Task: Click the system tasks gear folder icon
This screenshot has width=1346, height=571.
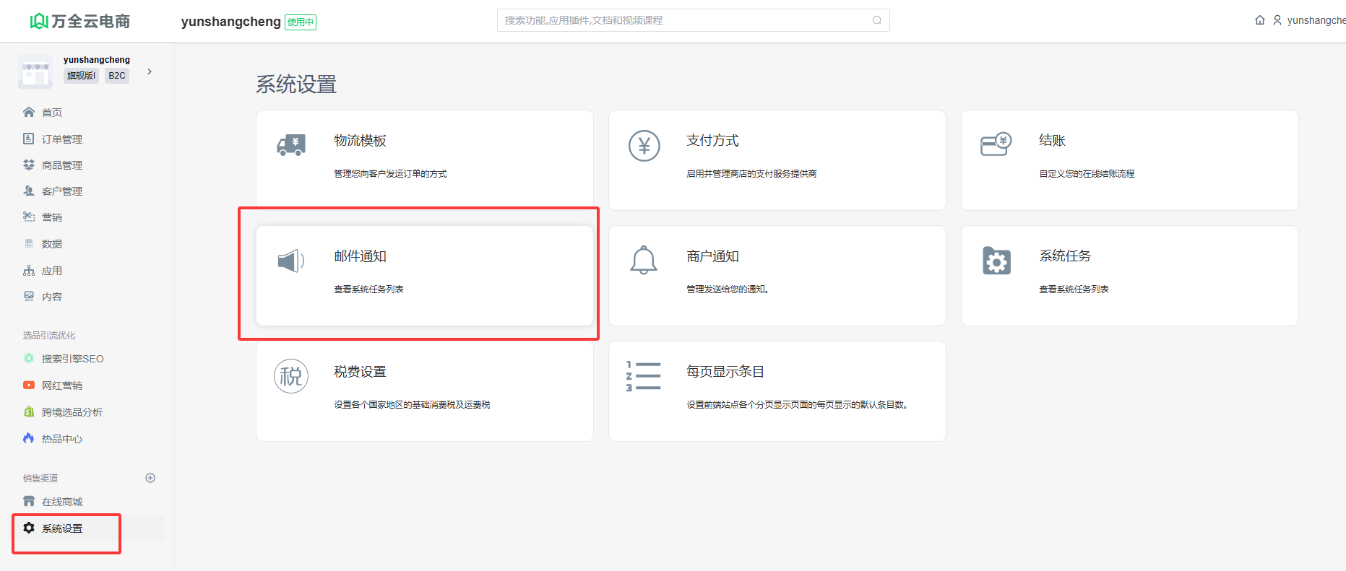Action: 996,261
